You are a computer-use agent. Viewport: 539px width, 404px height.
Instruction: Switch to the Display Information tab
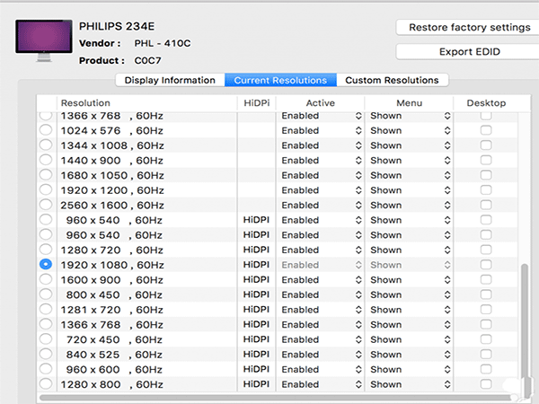(x=170, y=80)
